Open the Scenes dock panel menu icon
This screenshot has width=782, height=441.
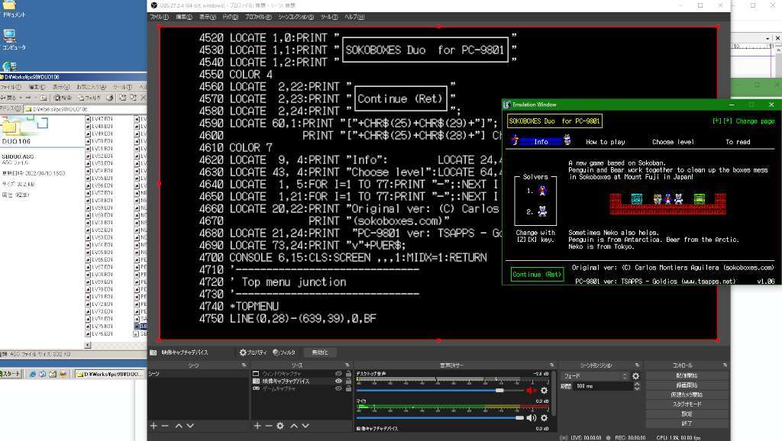(244, 365)
